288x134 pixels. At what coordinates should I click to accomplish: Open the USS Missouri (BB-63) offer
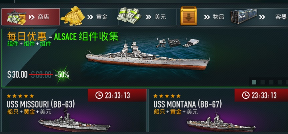74,110
